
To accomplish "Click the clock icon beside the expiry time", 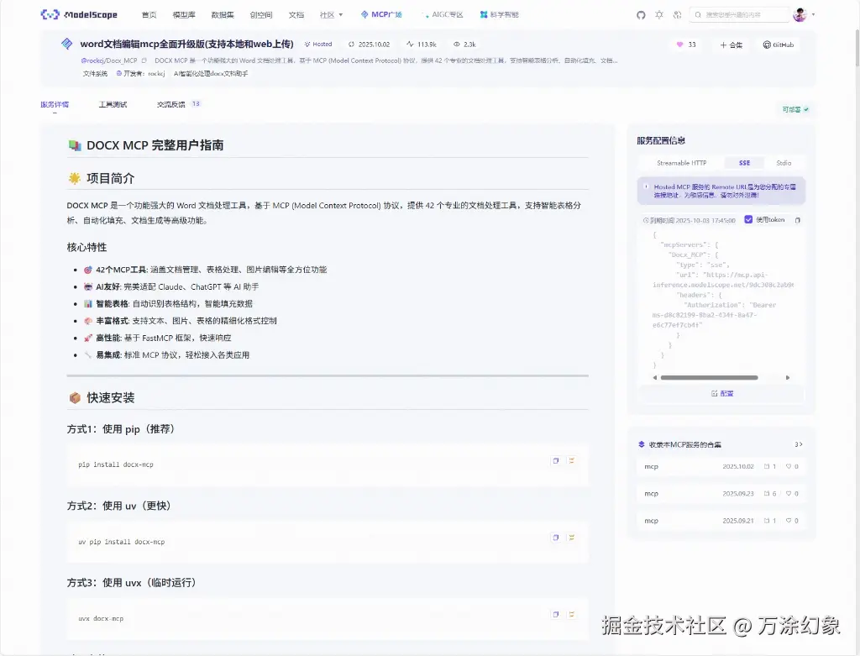I will point(646,221).
